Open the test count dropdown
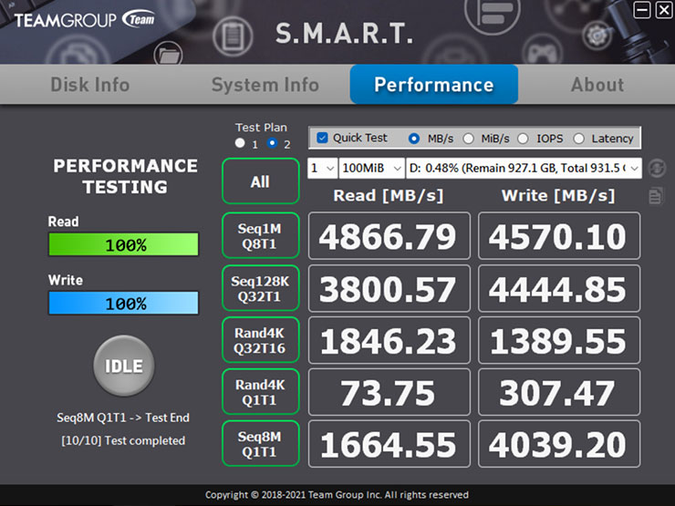The height and width of the screenshot is (506, 675). point(322,169)
